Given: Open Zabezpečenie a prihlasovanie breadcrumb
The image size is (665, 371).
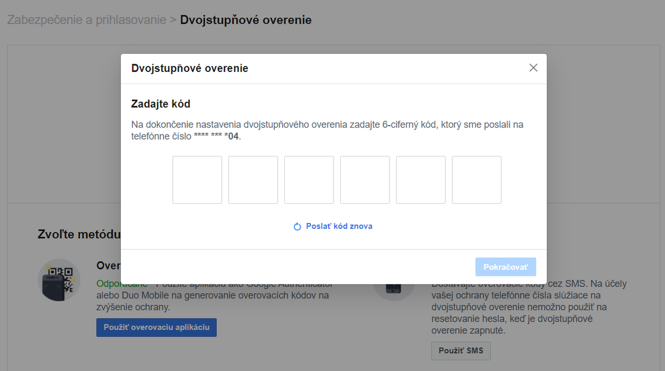Looking at the screenshot, I should pos(86,20).
